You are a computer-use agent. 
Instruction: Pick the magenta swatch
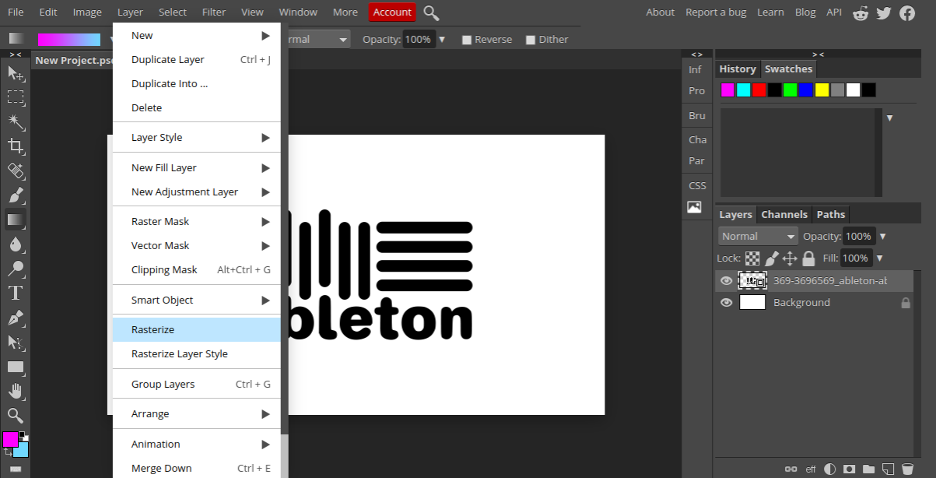(x=727, y=90)
